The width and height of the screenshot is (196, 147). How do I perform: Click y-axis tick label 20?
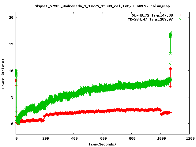(11, 17)
